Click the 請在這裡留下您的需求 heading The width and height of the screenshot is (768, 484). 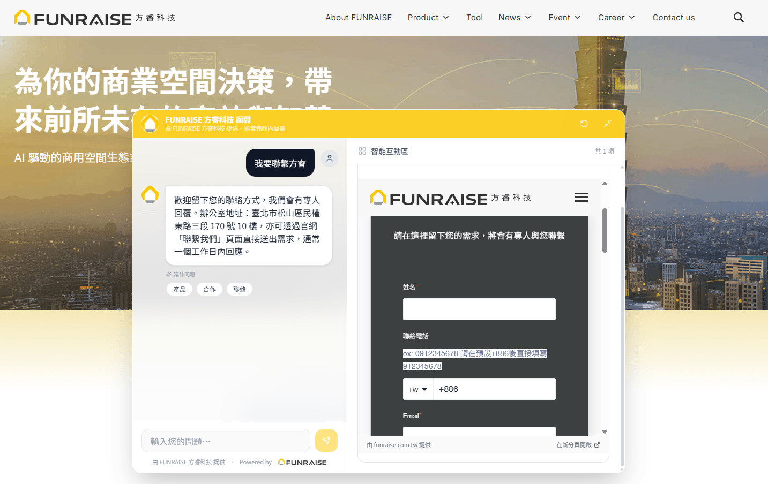pos(479,236)
